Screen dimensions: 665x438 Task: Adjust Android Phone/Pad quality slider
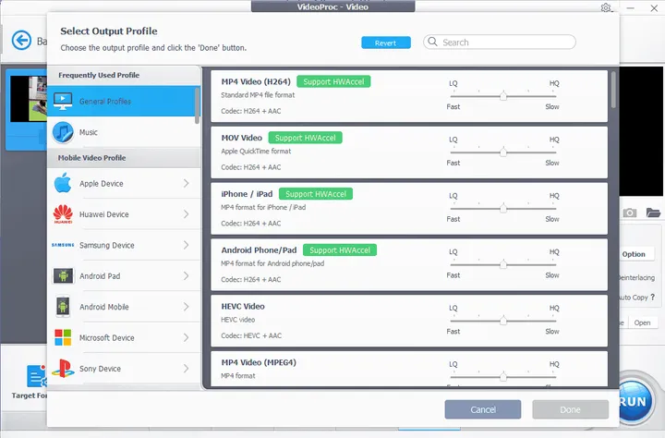(503, 264)
